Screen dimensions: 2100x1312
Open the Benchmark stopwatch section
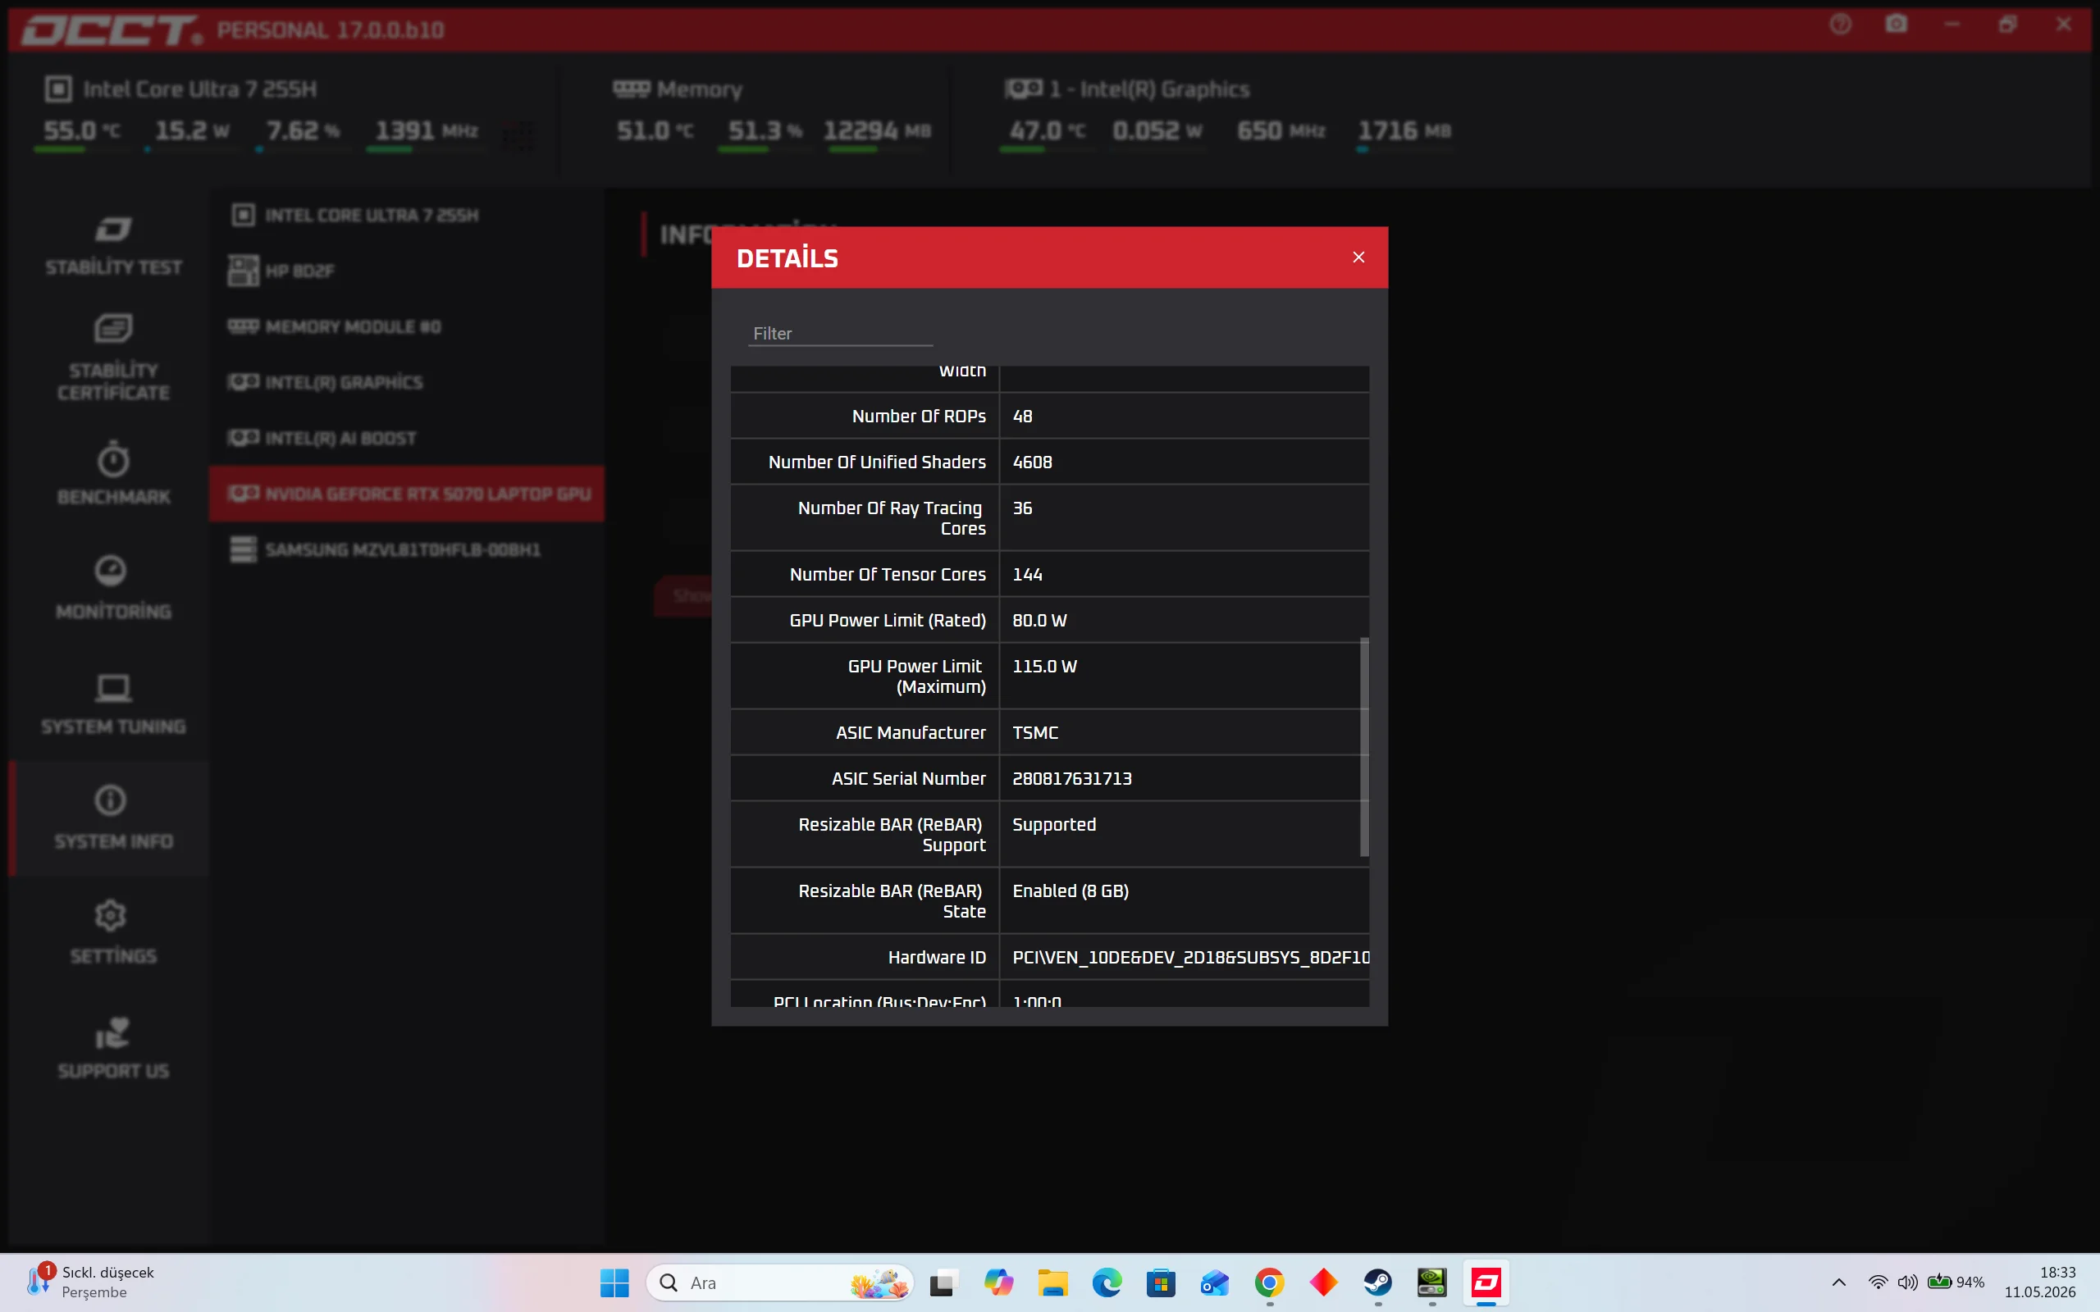114,473
